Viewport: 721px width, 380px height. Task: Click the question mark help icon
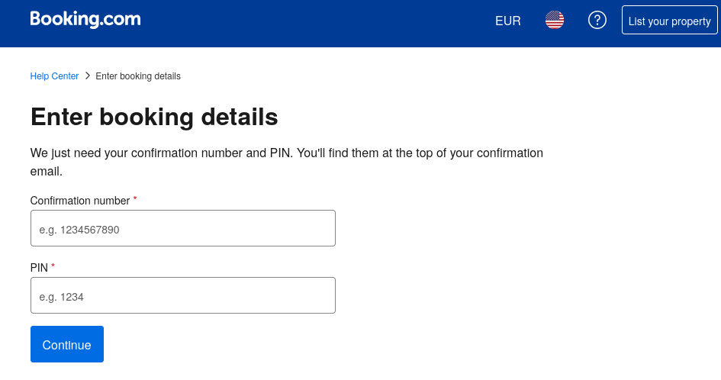597,21
